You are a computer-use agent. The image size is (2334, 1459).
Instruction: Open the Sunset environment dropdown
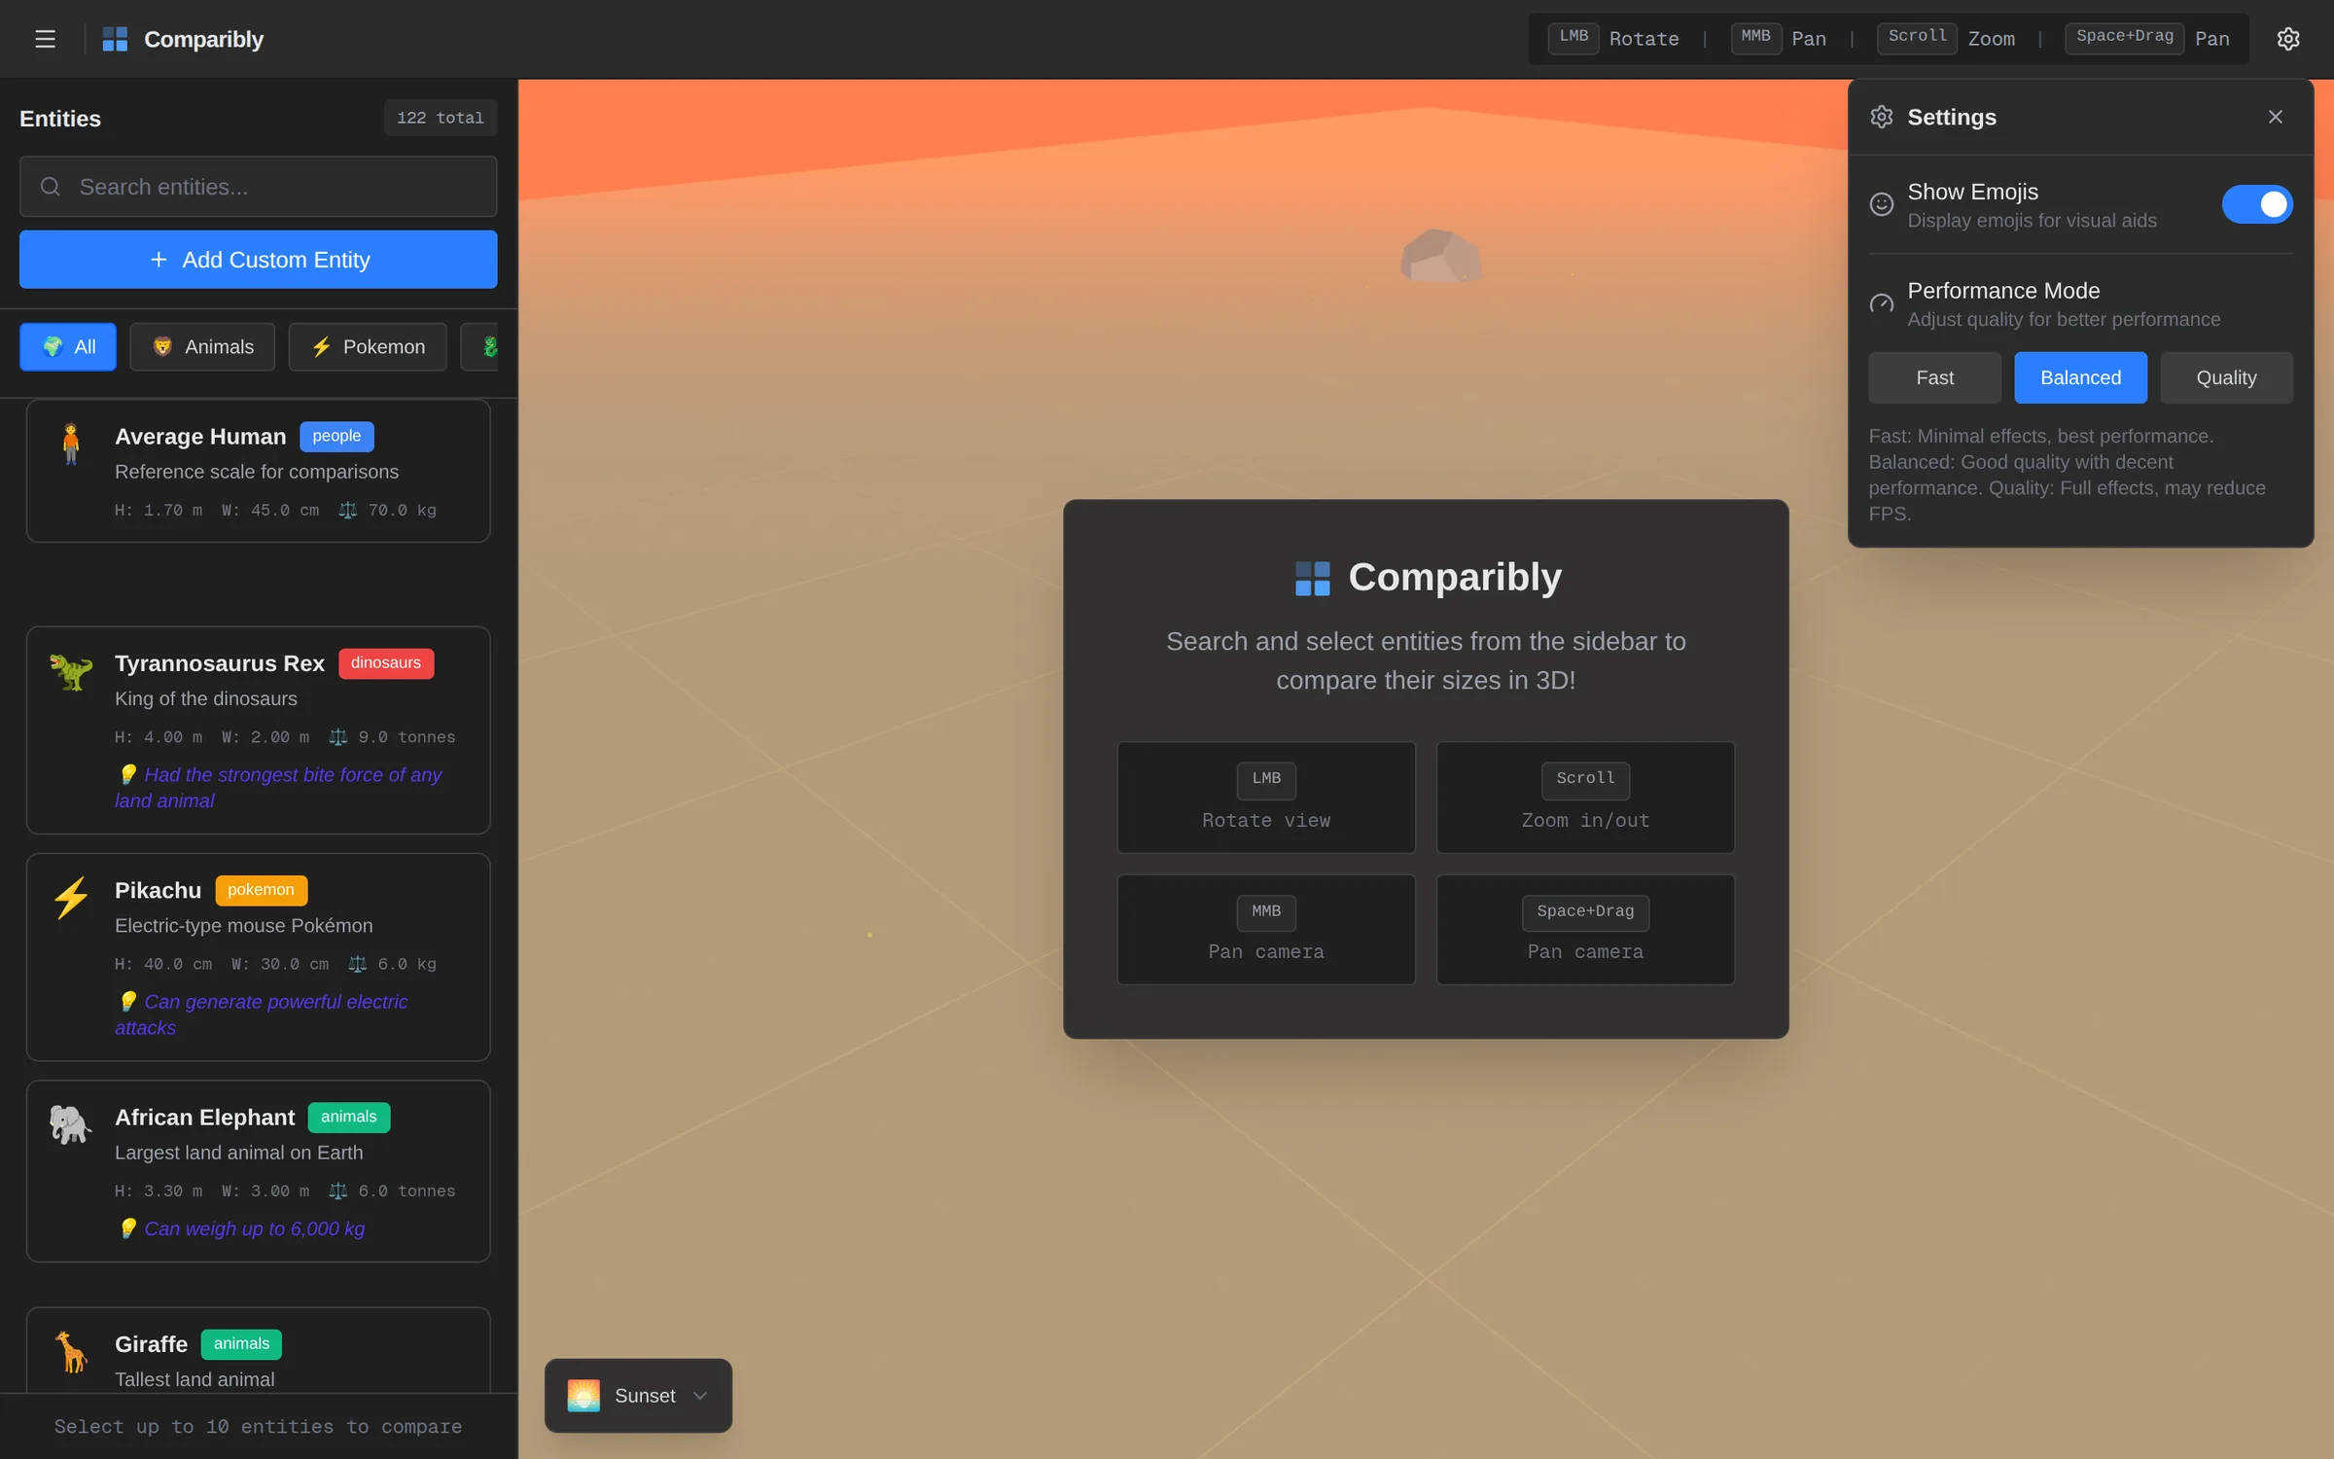(638, 1396)
